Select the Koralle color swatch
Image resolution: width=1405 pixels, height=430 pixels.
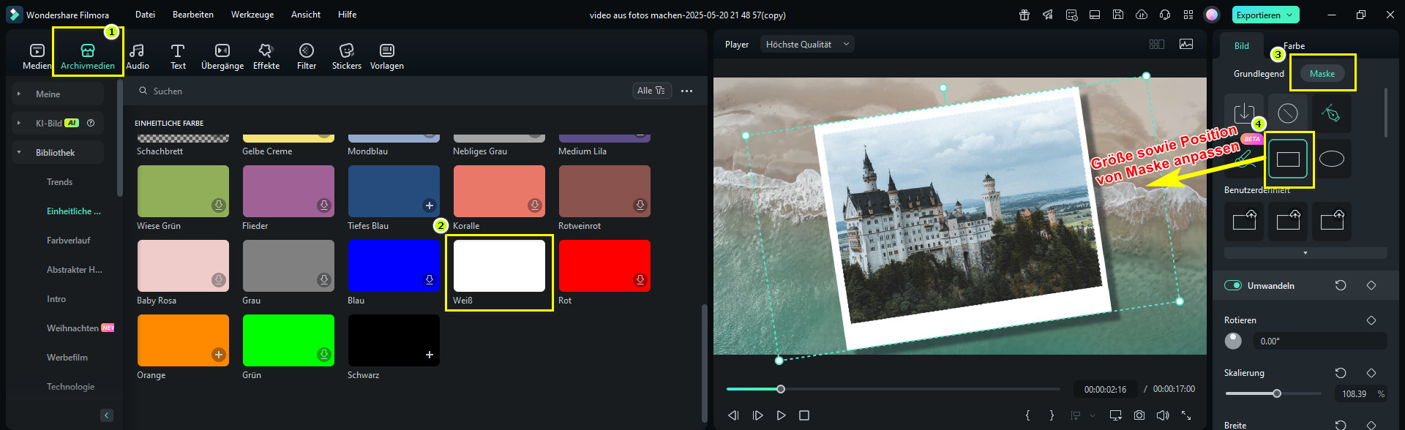tap(499, 191)
